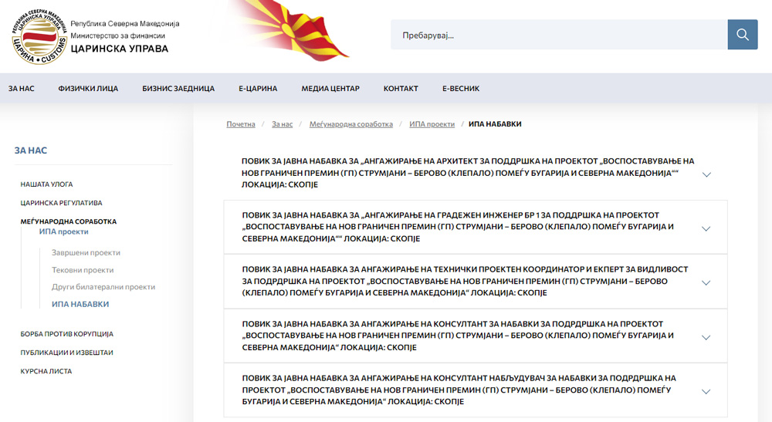772x422 pixels.
Task: Click the Меѓународна соработка breadcrumb link
Action: tap(350, 124)
